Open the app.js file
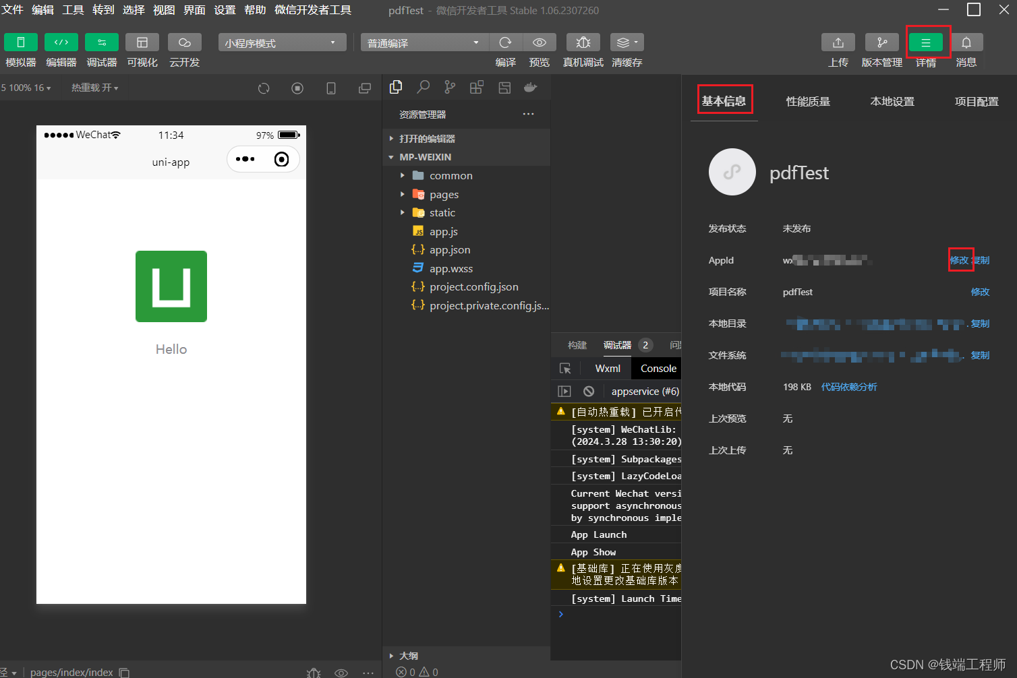The image size is (1017, 678). 466,231
